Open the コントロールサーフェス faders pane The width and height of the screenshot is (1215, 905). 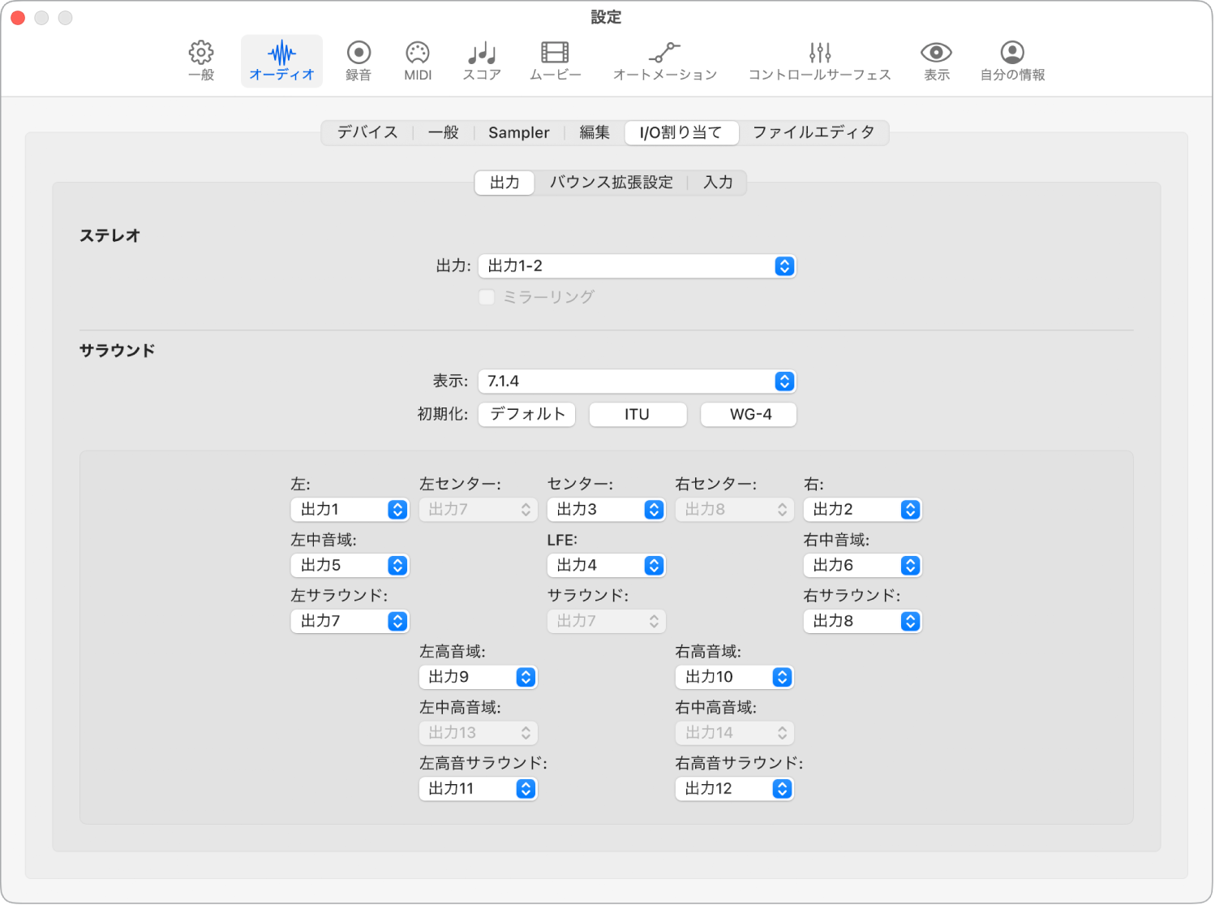[819, 61]
